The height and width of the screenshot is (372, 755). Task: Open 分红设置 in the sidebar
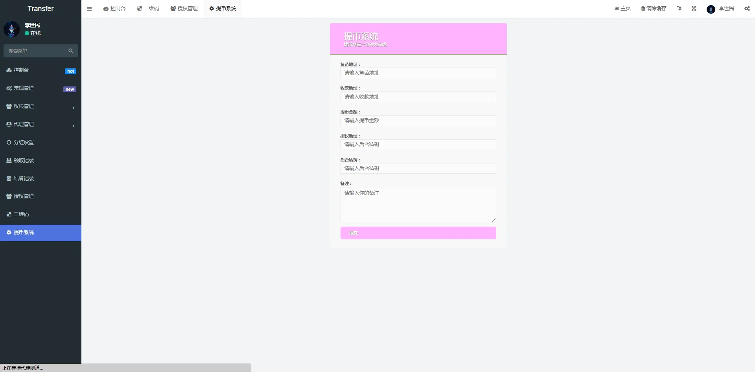[x=24, y=143]
